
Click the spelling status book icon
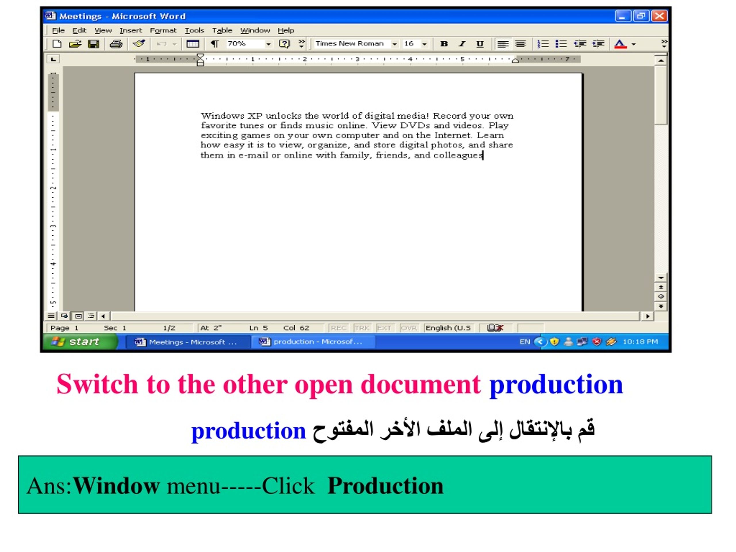pyautogui.click(x=495, y=328)
